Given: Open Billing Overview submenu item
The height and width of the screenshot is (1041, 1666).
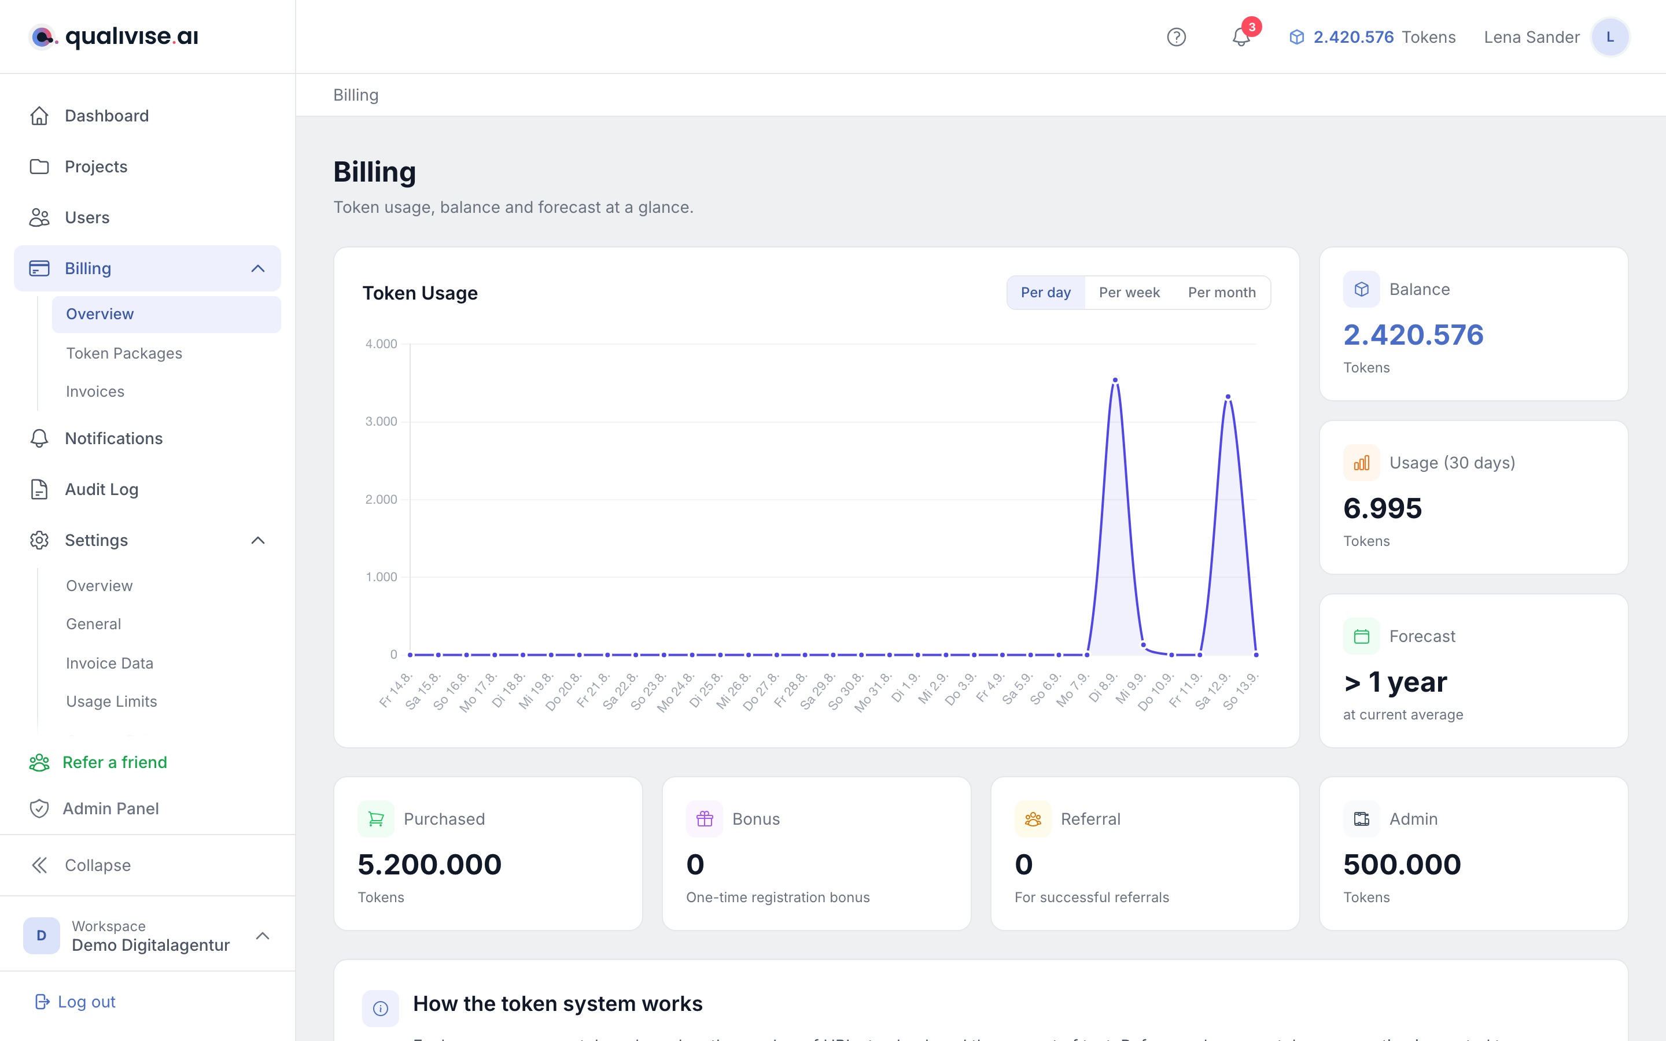Looking at the screenshot, I should tap(166, 314).
